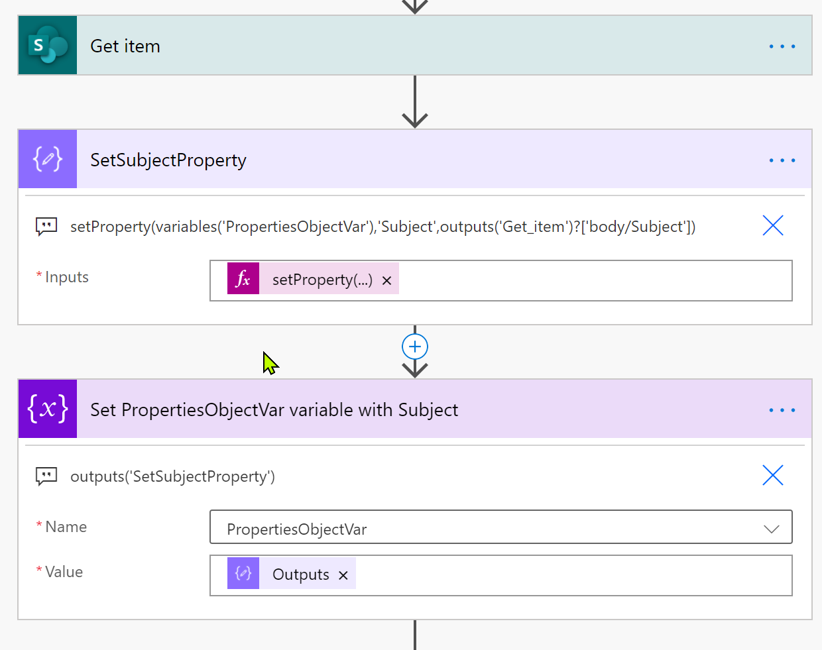
Task: Delete the outputs('SetSubjectProperty') comment
Action: pyautogui.click(x=772, y=475)
